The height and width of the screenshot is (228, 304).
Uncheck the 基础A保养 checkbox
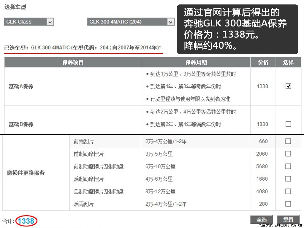(288, 86)
